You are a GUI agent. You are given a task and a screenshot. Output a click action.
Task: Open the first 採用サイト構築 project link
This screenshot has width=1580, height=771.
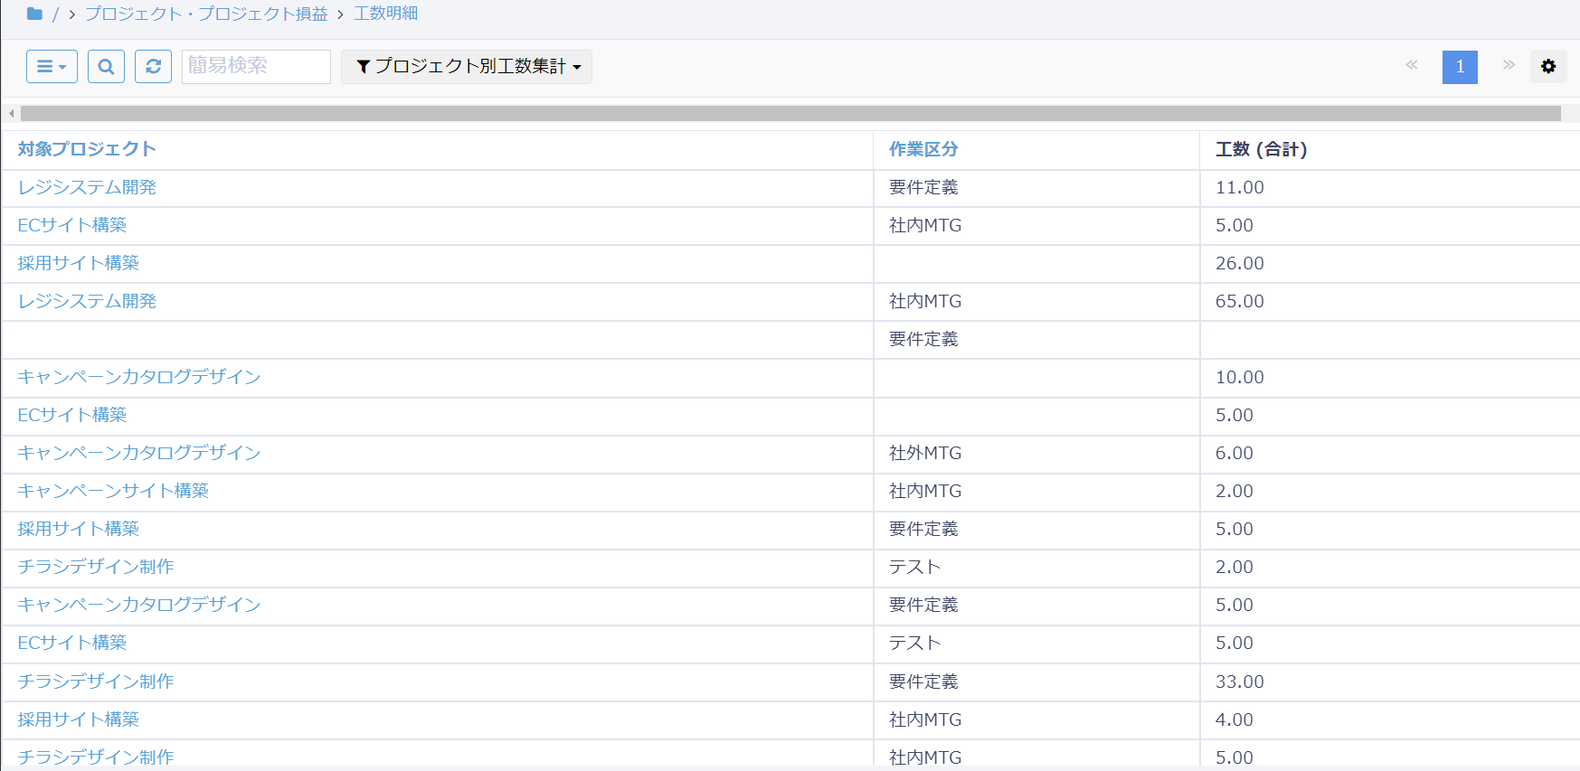[x=79, y=263]
